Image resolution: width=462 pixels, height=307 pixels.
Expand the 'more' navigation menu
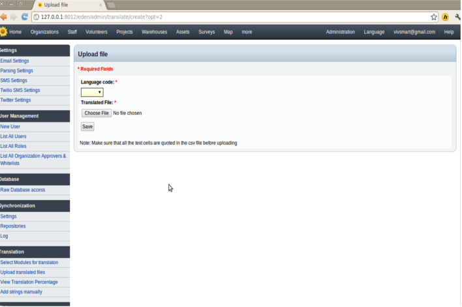(247, 32)
